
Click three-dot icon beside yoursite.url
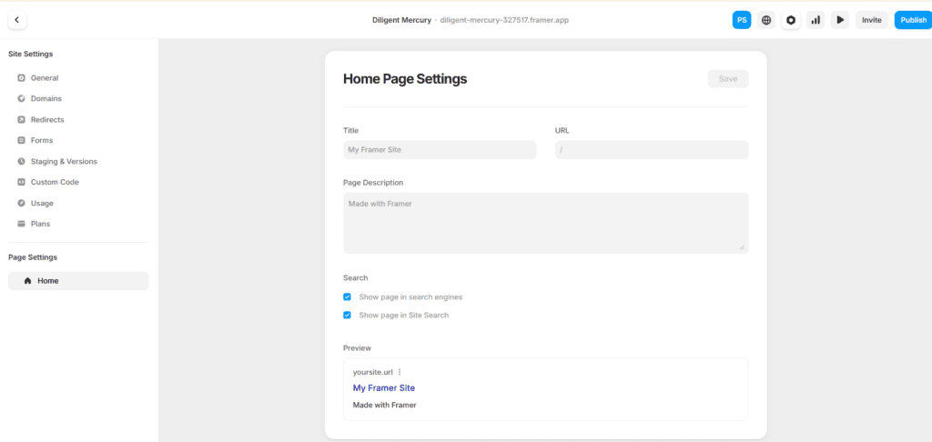coord(400,372)
